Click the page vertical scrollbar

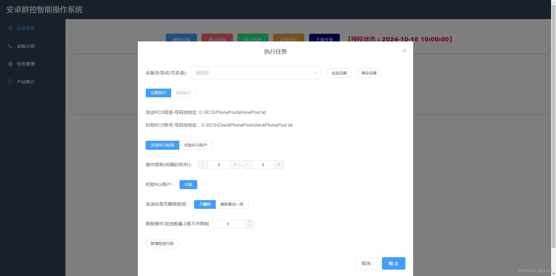click(x=553, y=126)
